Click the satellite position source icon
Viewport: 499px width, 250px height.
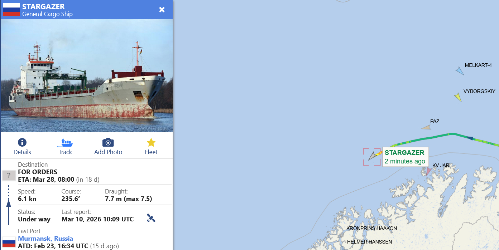pyautogui.click(x=151, y=218)
